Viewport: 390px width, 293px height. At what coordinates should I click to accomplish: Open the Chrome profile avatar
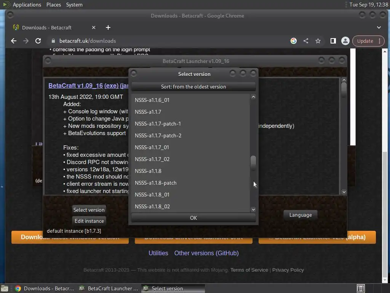click(345, 41)
